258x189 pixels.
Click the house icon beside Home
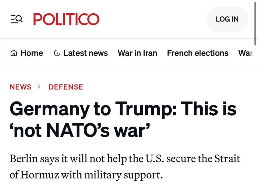tap(14, 53)
